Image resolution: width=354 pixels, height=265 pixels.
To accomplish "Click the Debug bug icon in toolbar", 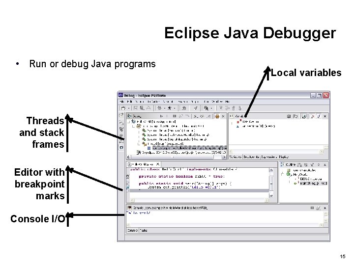I will click(x=159, y=108).
